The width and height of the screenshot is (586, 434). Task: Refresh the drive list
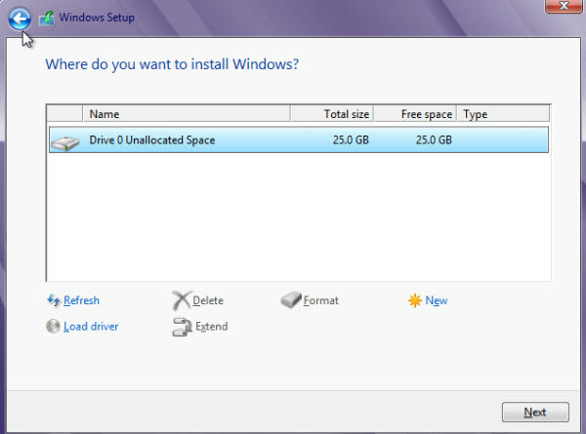[81, 300]
